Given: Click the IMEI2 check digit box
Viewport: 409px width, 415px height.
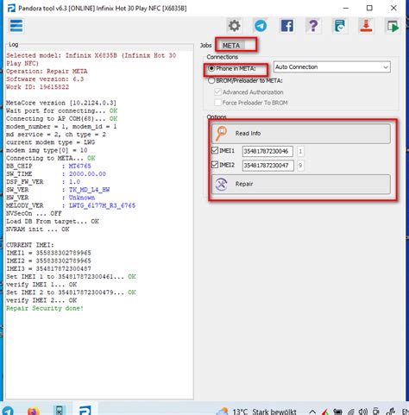Looking at the screenshot, I should tap(300, 166).
